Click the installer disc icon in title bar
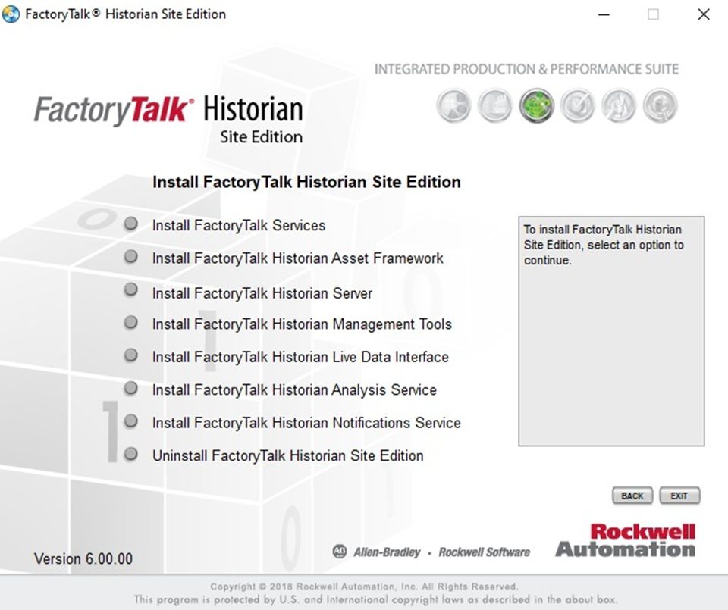 (11, 14)
